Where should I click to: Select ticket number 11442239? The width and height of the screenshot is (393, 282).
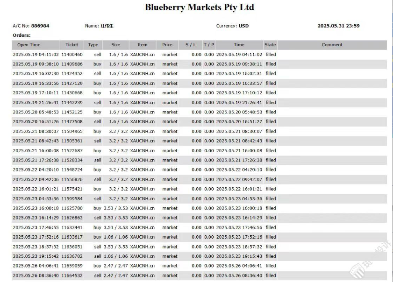click(x=72, y=103)
